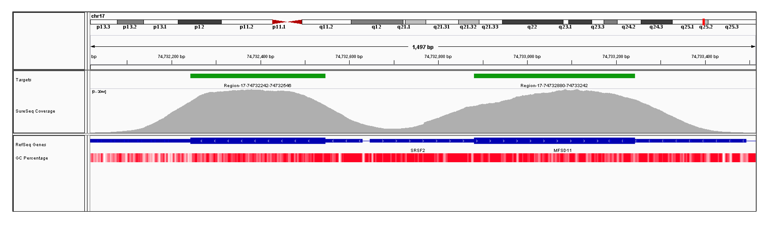Click the q21.1 cytoband label

pyautogui.click(x=403, y=27)
